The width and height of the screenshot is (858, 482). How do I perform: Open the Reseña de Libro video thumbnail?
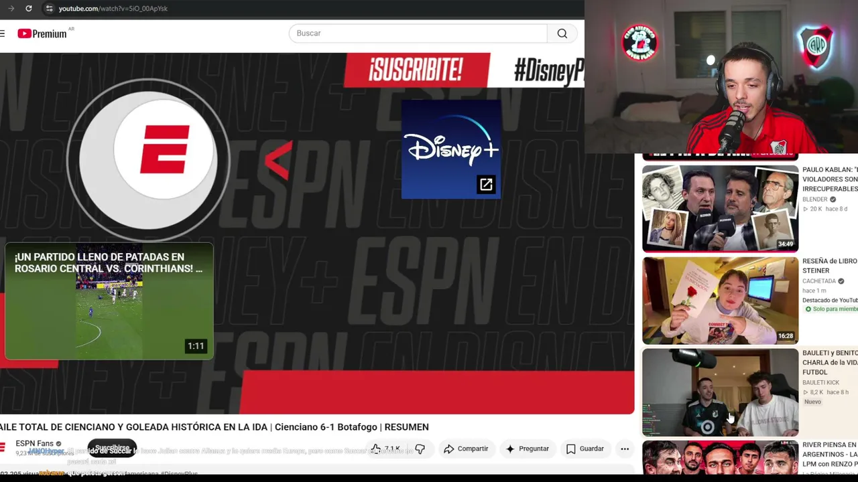(721, 301)
